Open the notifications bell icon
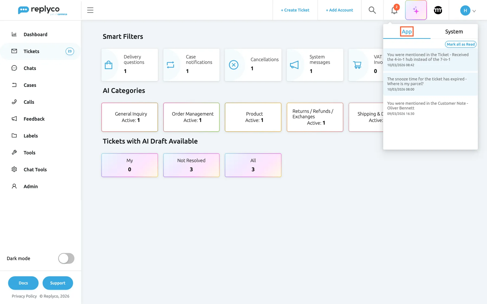 394,10
